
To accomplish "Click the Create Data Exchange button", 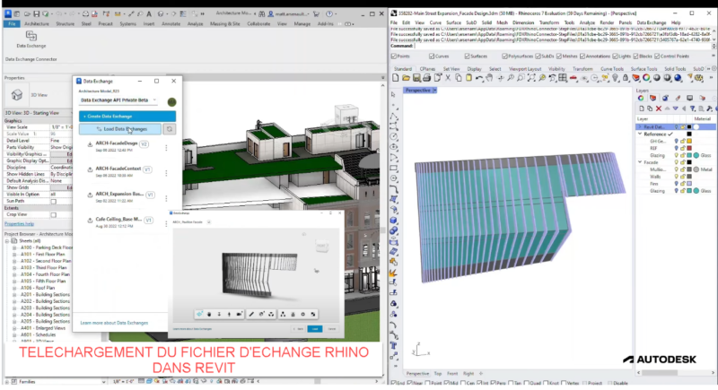I will click(x=127, y=117).
